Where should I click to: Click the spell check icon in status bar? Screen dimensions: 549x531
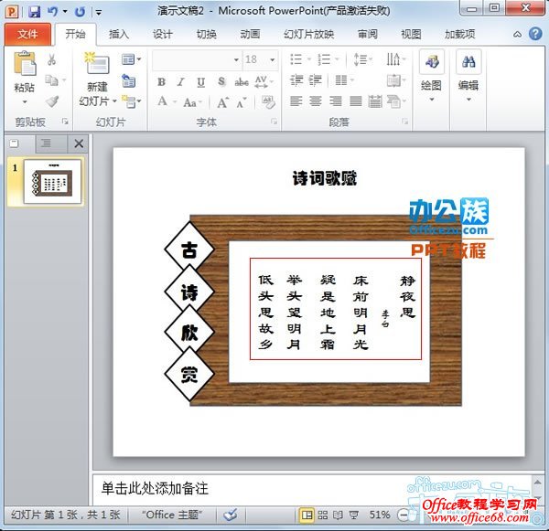[x=231, y=515]
